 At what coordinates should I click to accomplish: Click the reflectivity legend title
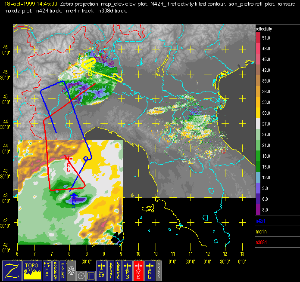[264, 29]
